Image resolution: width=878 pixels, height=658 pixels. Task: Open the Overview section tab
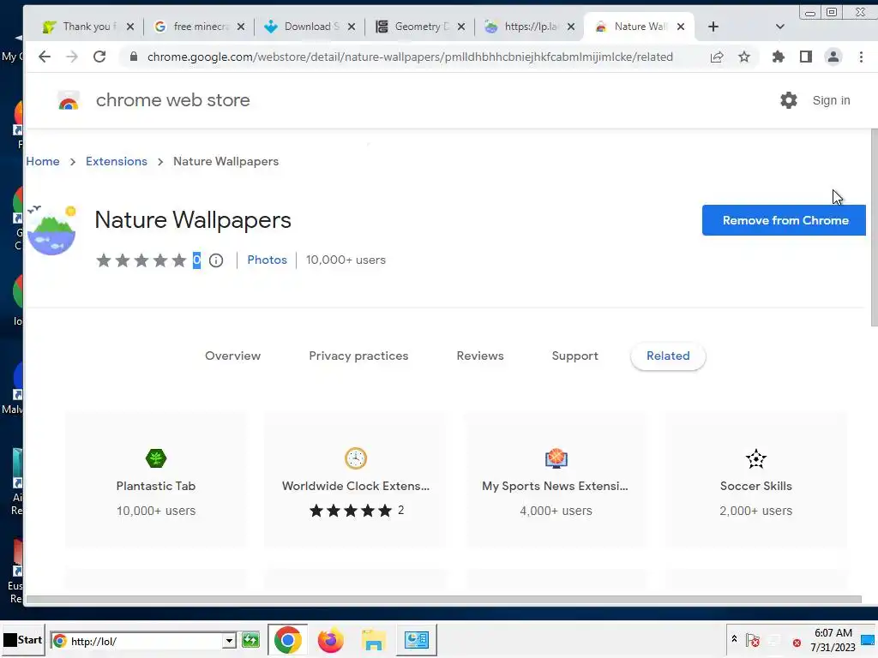pos(233,356)
